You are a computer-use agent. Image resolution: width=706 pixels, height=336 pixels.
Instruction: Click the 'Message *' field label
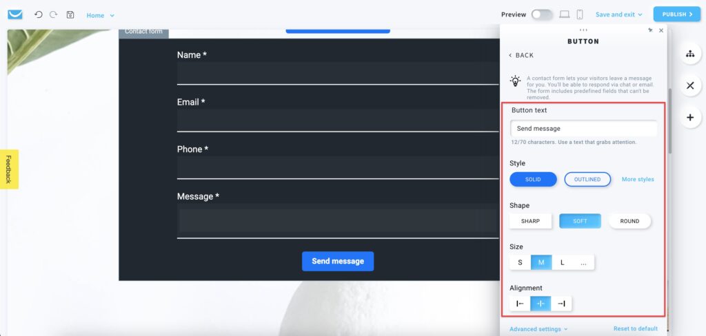click(198, 196)
